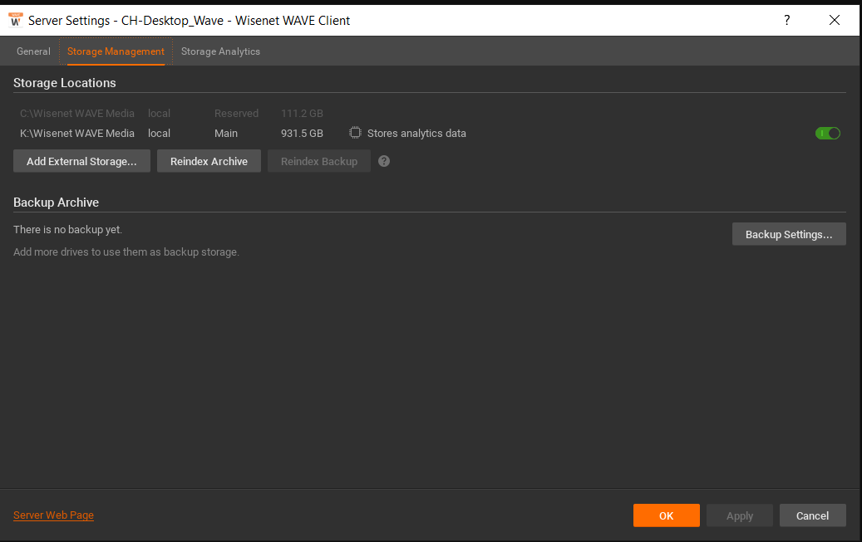Close the Server Settings dialog

click(x=834, y=20)
